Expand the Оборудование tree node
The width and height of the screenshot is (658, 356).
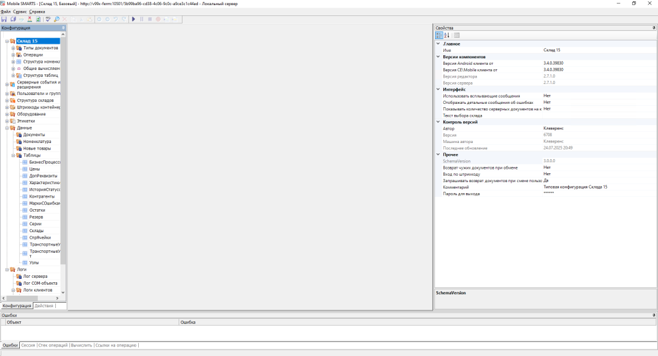(6, 114)
